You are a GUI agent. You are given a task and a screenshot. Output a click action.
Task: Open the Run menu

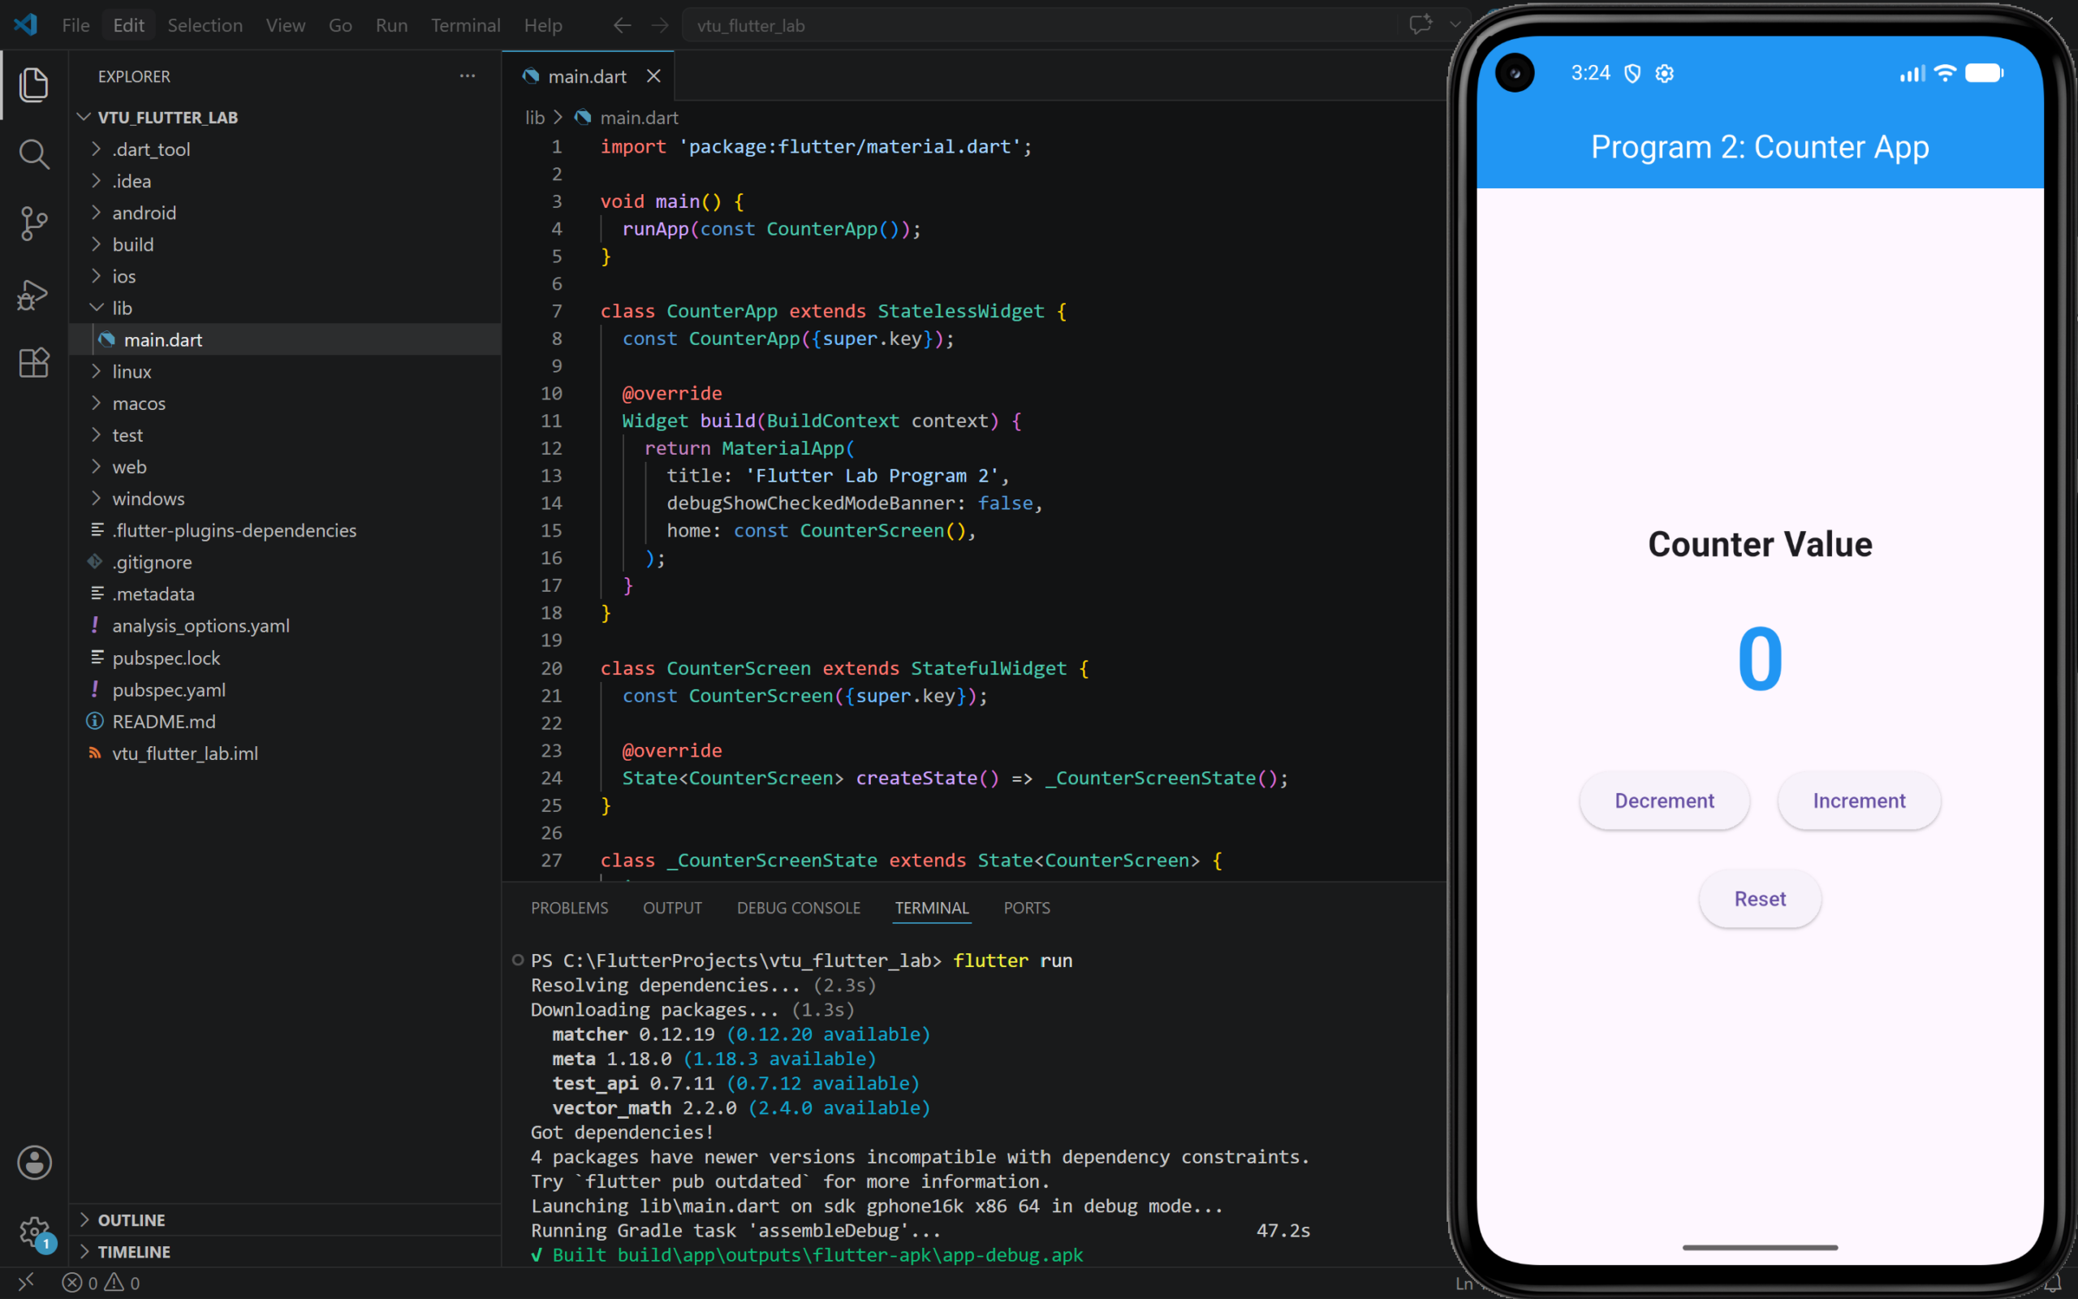pyautogui.click(x=391, y=25)
